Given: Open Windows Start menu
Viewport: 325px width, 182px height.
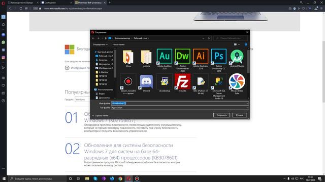Looking at the screenshot, I should (x=4, y=178).
